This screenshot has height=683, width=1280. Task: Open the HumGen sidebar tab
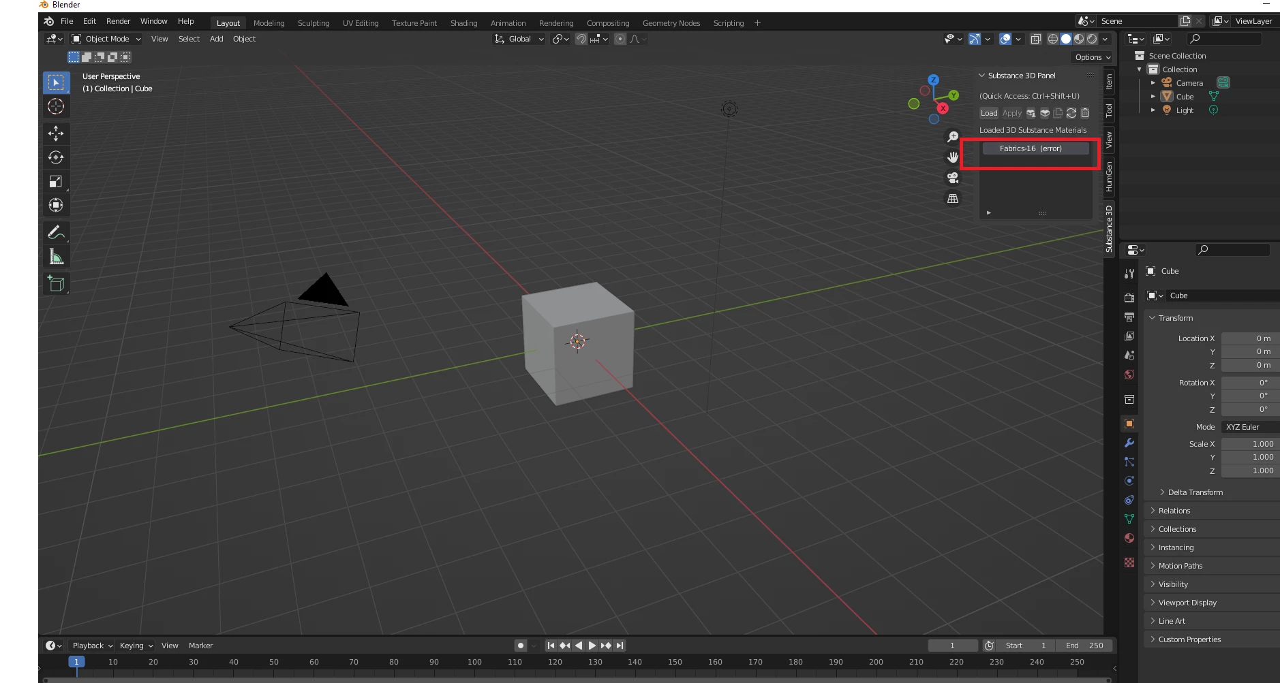[1110, 176]
